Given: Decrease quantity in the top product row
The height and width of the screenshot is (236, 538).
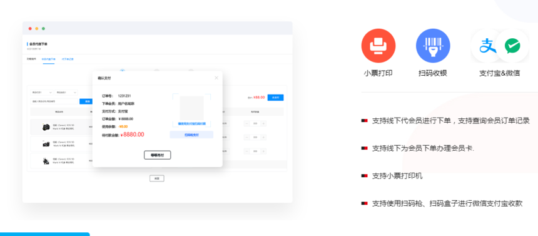Looking at the screenshot, I should click(x=246, y=124).
